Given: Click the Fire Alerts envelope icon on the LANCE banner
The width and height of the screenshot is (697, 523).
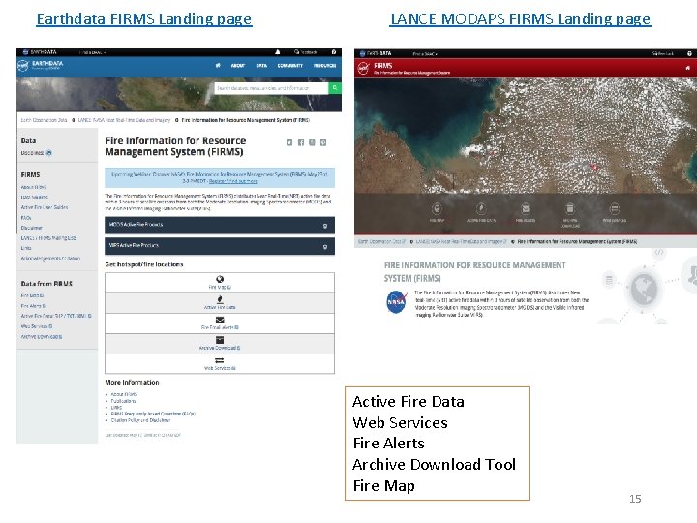Looking at the screenshot, I should pos(526,208).
